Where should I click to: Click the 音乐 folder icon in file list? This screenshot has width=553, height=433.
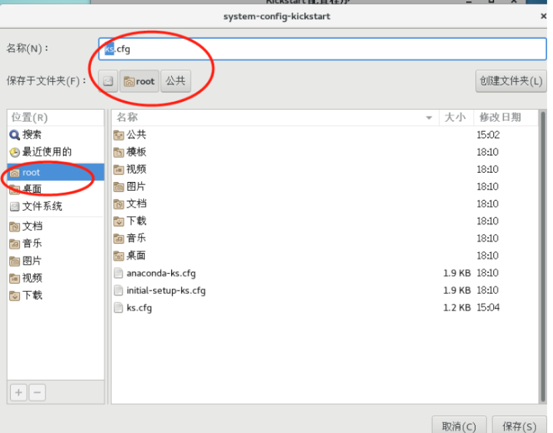point(118,238)
